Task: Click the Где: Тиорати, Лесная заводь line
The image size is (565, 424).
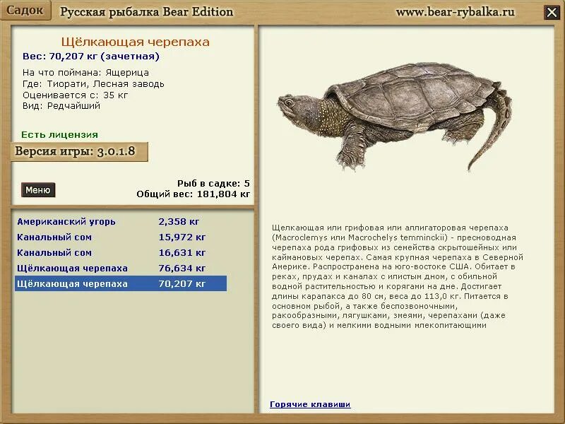Action: tap(93, 84)
